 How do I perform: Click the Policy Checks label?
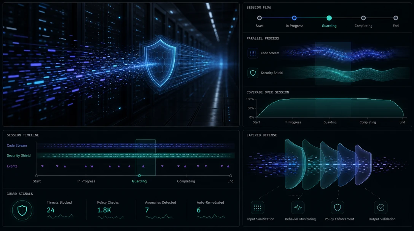[x=108, y=203]
